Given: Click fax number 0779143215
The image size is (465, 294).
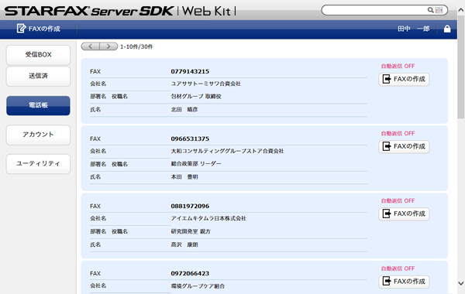Looking at the screenshot, I should 190,71.
